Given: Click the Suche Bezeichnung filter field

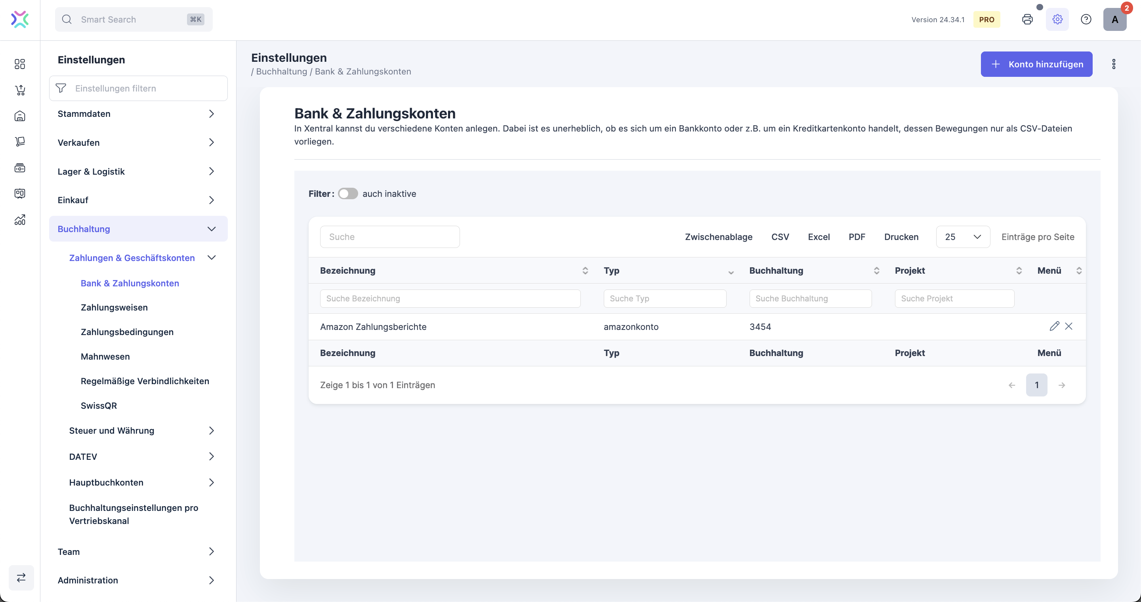Looking at the screenshot, I should (450, 298).
